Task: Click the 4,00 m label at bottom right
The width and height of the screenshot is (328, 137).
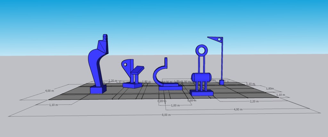Action: pyautogui.click(x=238, y=109)
